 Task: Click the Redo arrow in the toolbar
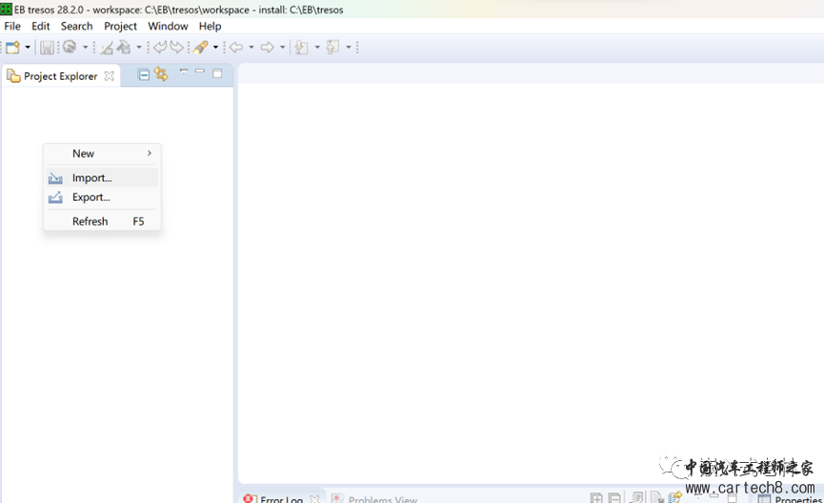[176, 47]
